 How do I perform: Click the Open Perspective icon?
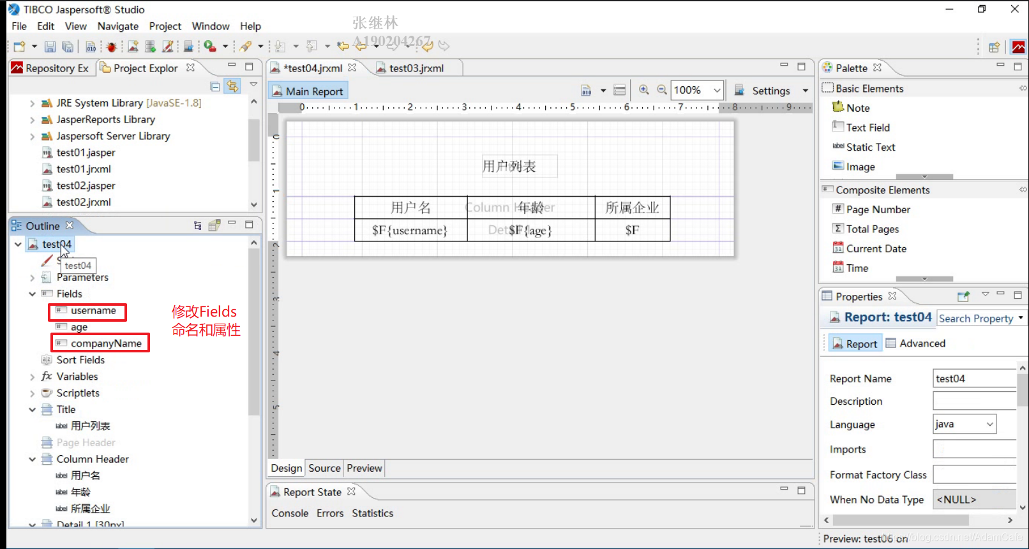994,47
